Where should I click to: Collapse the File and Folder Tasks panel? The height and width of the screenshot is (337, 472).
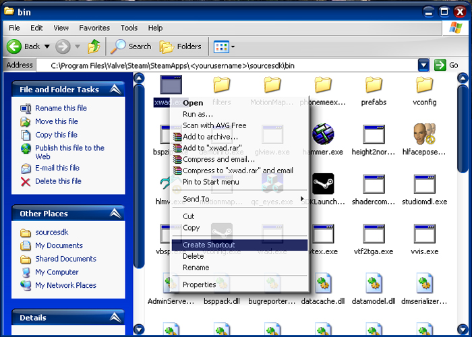point(115,90)
